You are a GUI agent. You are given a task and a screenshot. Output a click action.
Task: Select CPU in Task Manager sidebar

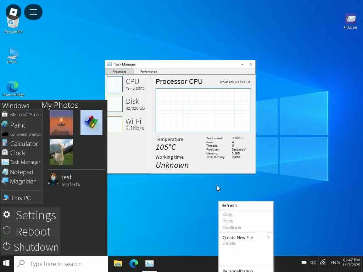click(x=127, y=84)
